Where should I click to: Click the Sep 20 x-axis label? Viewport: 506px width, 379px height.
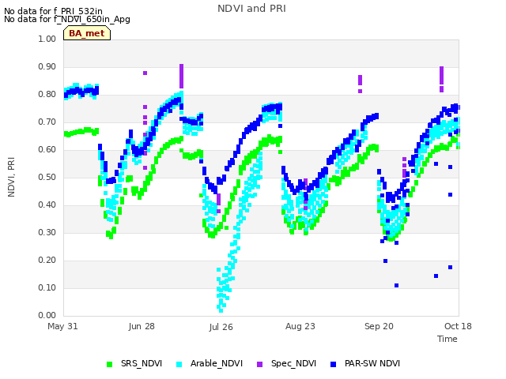pyautogui.click(x=379, y=326)
